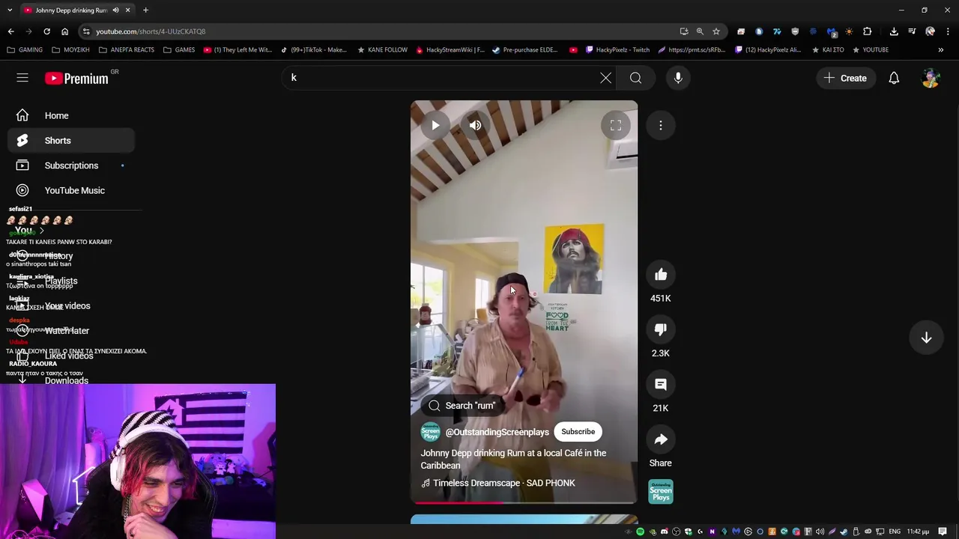Select Home in sidebar
Image resolution: width=959 pixels, height=539 pixels.
(x=71, y=115)
